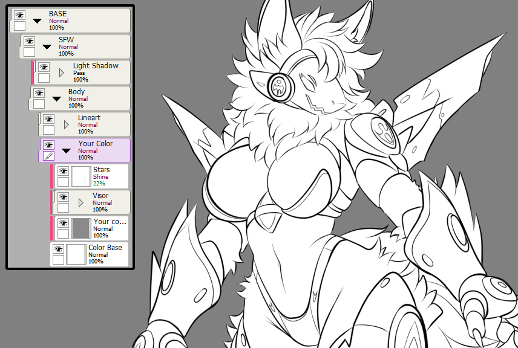Click the Visor folder name
This screenshot has height=348, width=518.
click(100, 196)
